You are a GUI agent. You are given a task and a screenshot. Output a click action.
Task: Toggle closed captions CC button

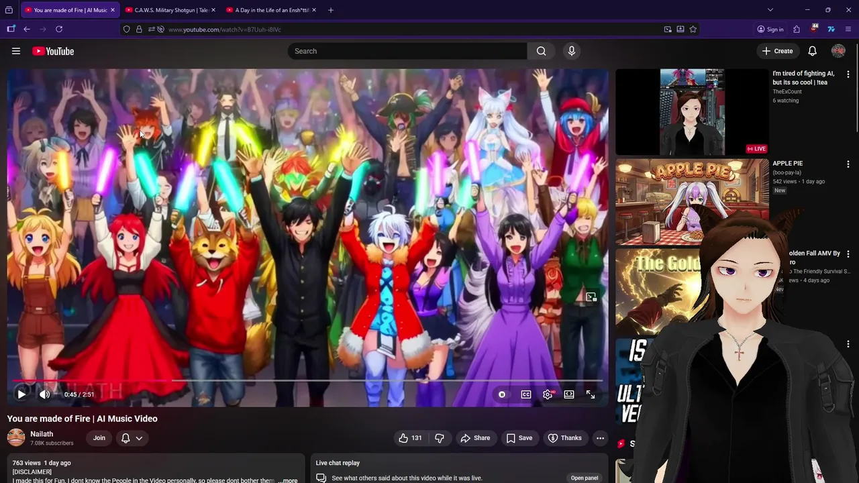pos(526,394)
